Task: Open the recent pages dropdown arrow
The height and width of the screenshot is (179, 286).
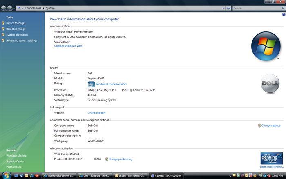Action: [14, 8]
